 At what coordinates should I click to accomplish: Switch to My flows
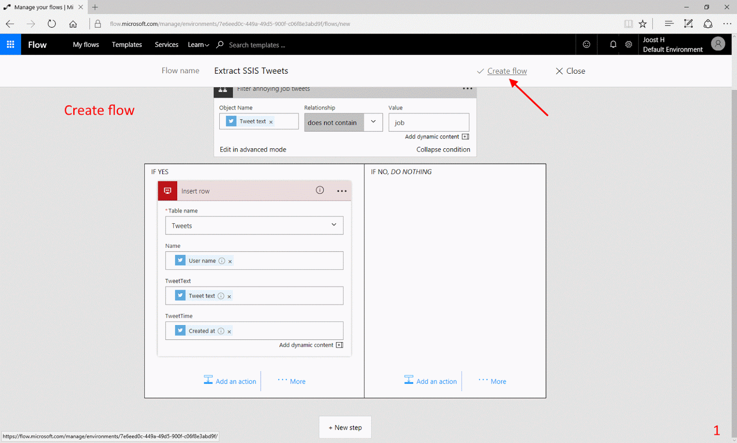pyautogui.click(x=86, y=44)
